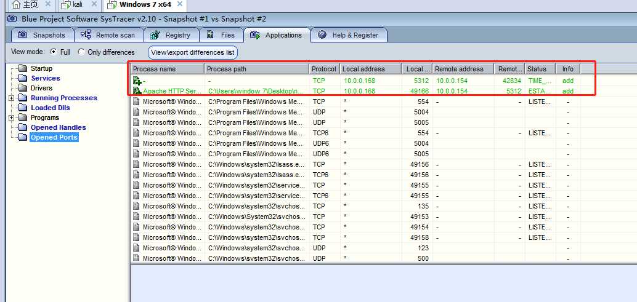Screen dimensions: 637x302
Task: Click the Opened Ports folder icon
Action: (23, 137)
